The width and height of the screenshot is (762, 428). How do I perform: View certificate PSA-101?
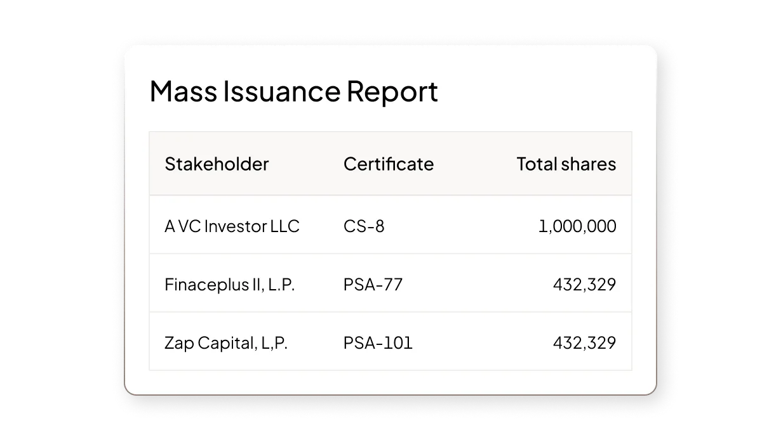click(378, 342)
